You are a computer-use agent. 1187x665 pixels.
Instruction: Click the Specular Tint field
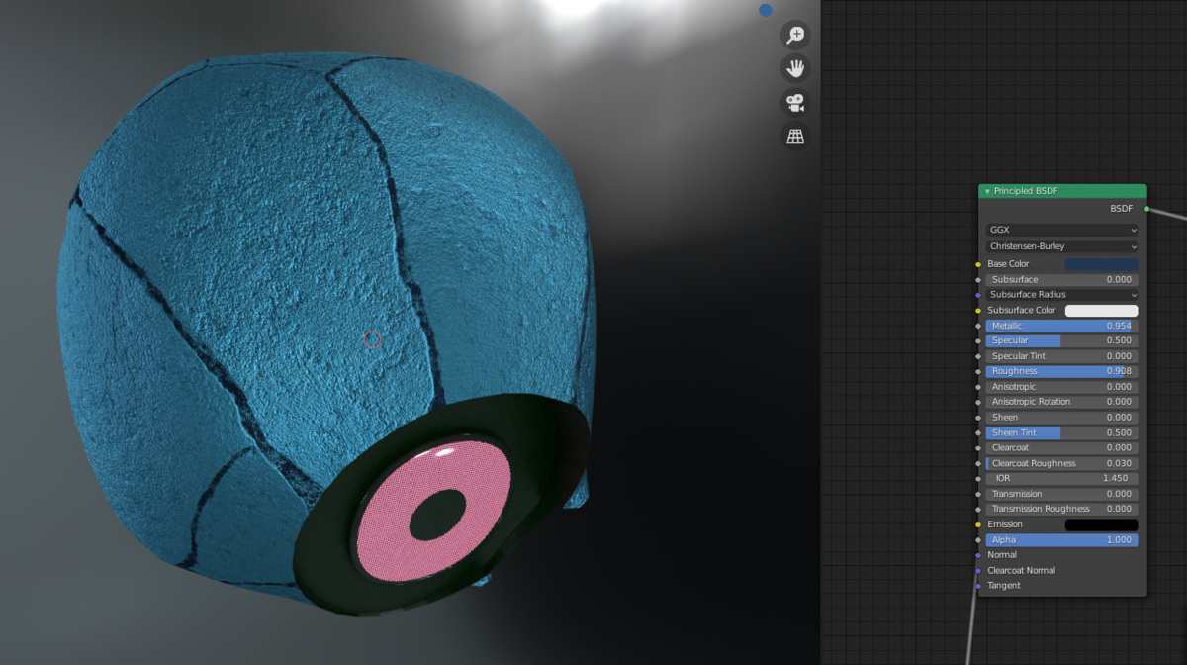[x=1062, y=356]
